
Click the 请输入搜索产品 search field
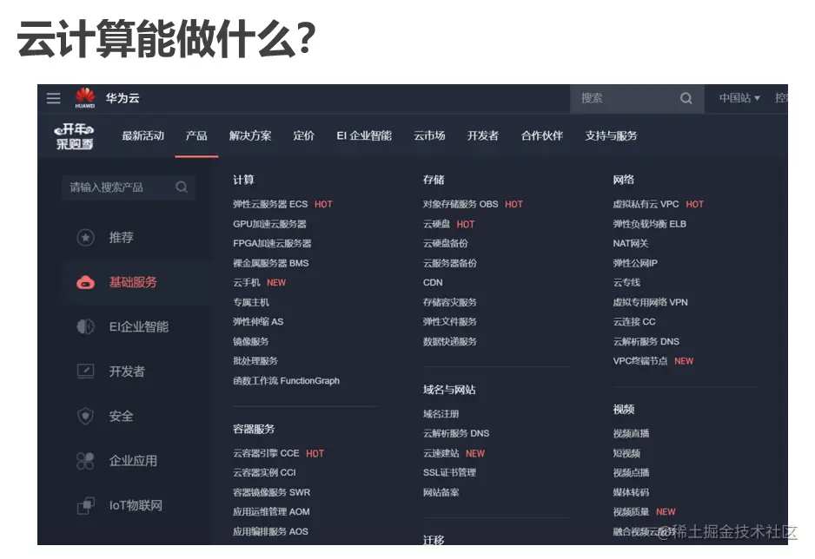pyautogui.click(x=129, y=187)
